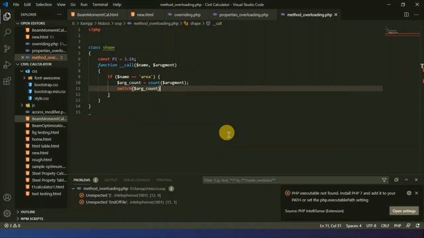Open the View menu
The height and width of the screenshot is (238, 424).
[61, 5]
